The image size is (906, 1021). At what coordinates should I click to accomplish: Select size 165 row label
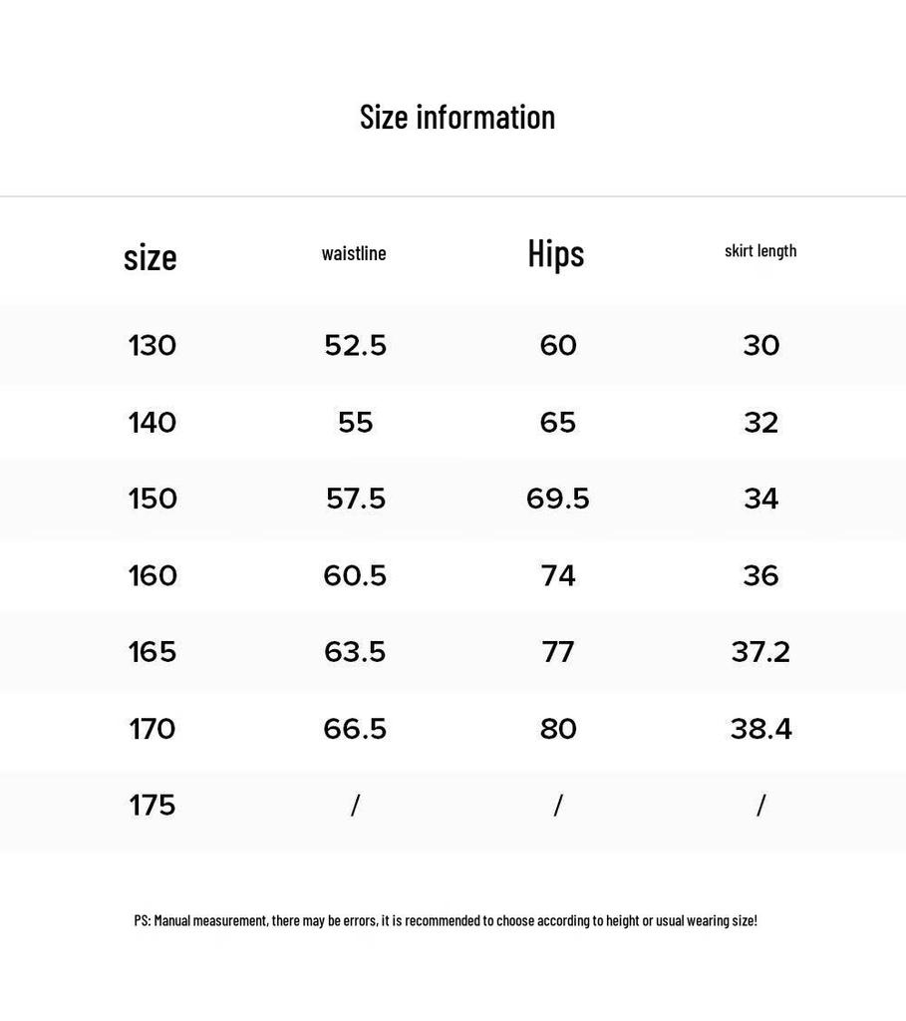pos(151,652)
